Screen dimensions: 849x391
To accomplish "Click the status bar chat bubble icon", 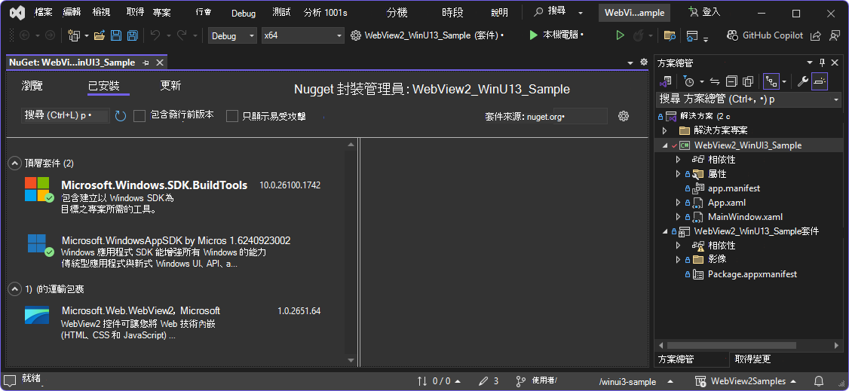I will click(11, 380).
